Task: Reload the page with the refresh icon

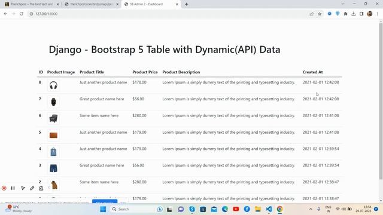Action: click(22, 14)
